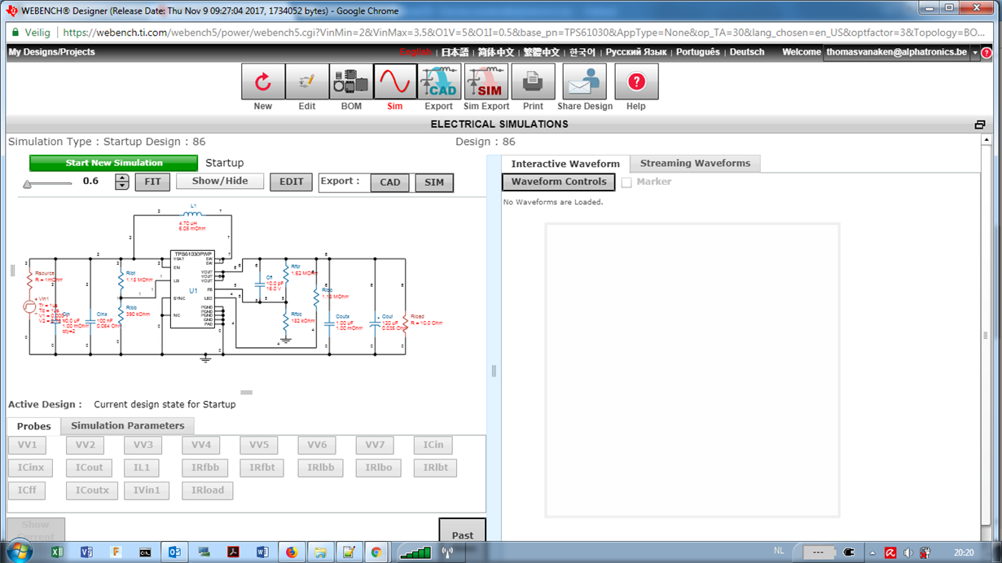
Task: Open the Simulation Parameters tab
Action: (x=127, y=425)
